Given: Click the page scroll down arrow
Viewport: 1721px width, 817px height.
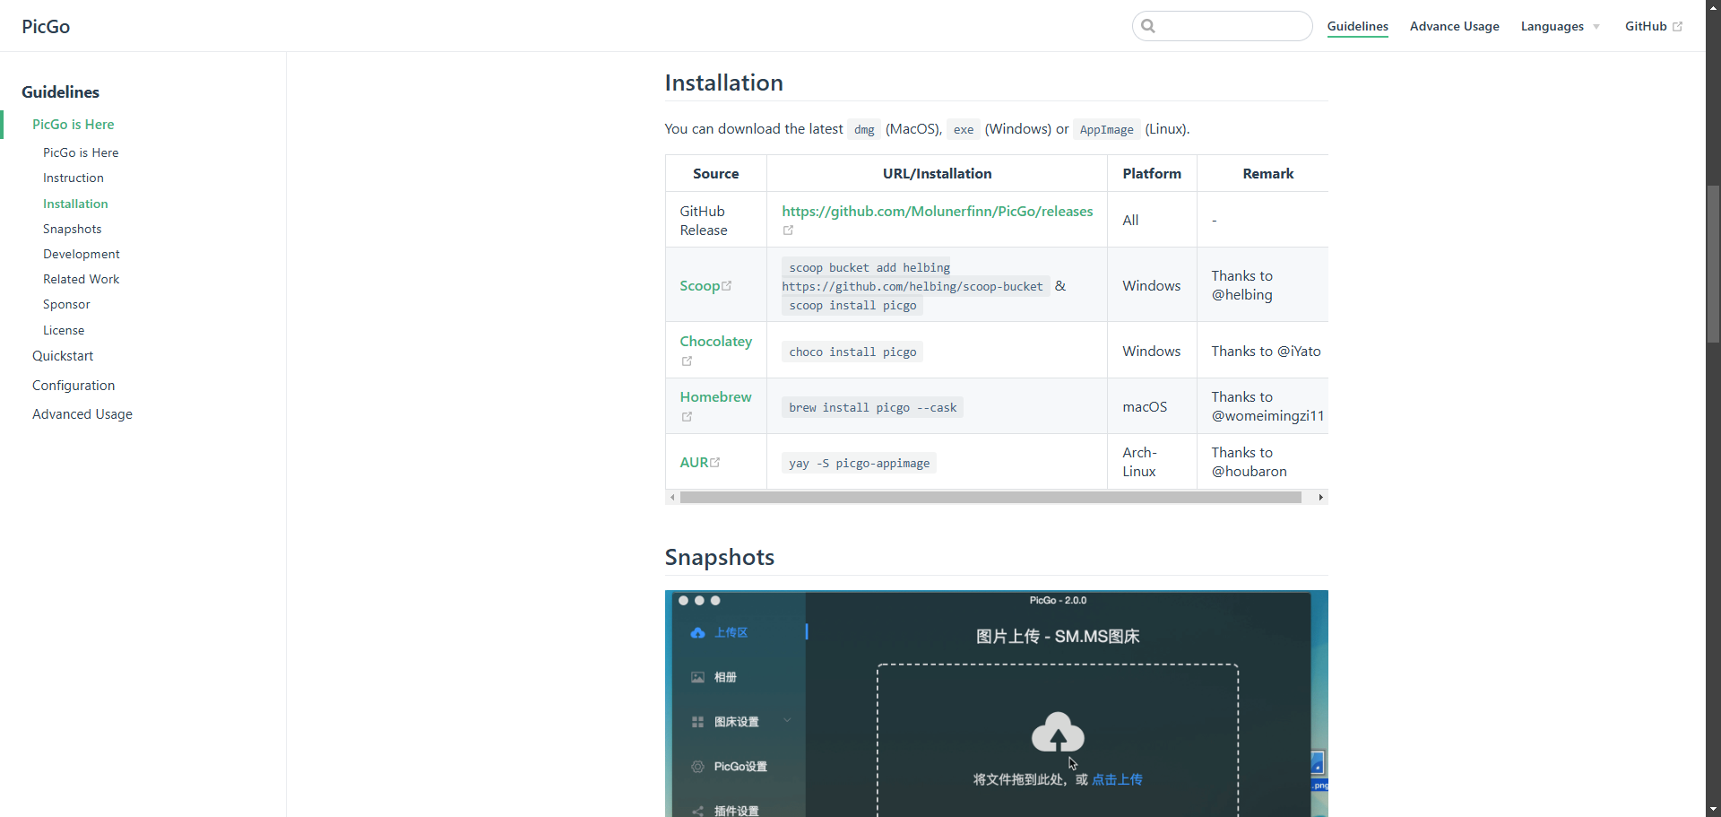Looking at the screenshot, I should click(x=1713, y=809).
